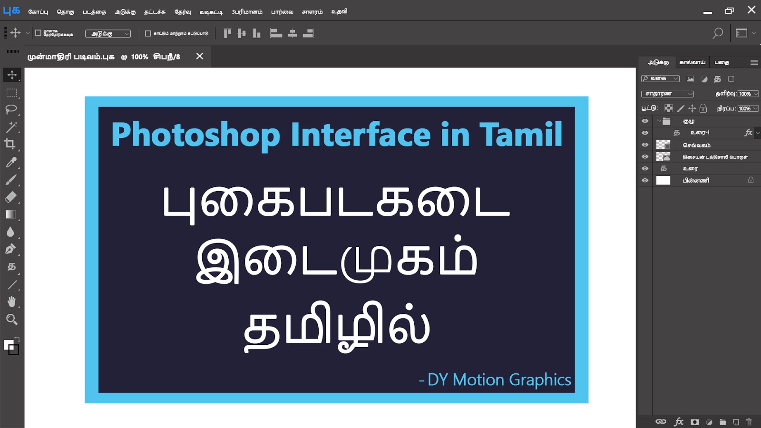Collapse the குழு group

659,121
